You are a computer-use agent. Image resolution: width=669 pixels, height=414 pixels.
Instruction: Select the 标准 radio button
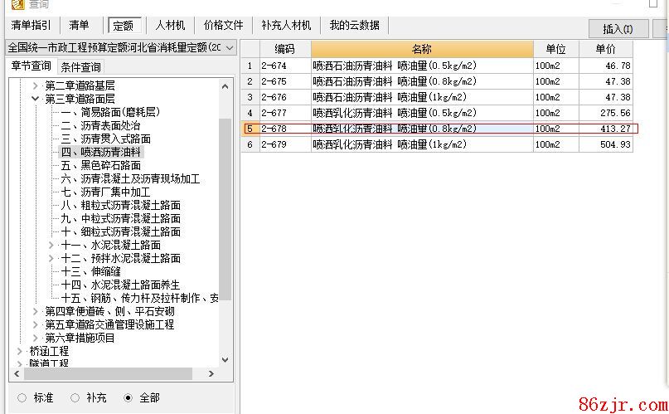coord(22,398)
